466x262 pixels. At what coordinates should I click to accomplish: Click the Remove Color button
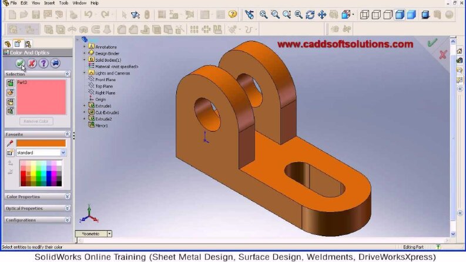(36, 121)
